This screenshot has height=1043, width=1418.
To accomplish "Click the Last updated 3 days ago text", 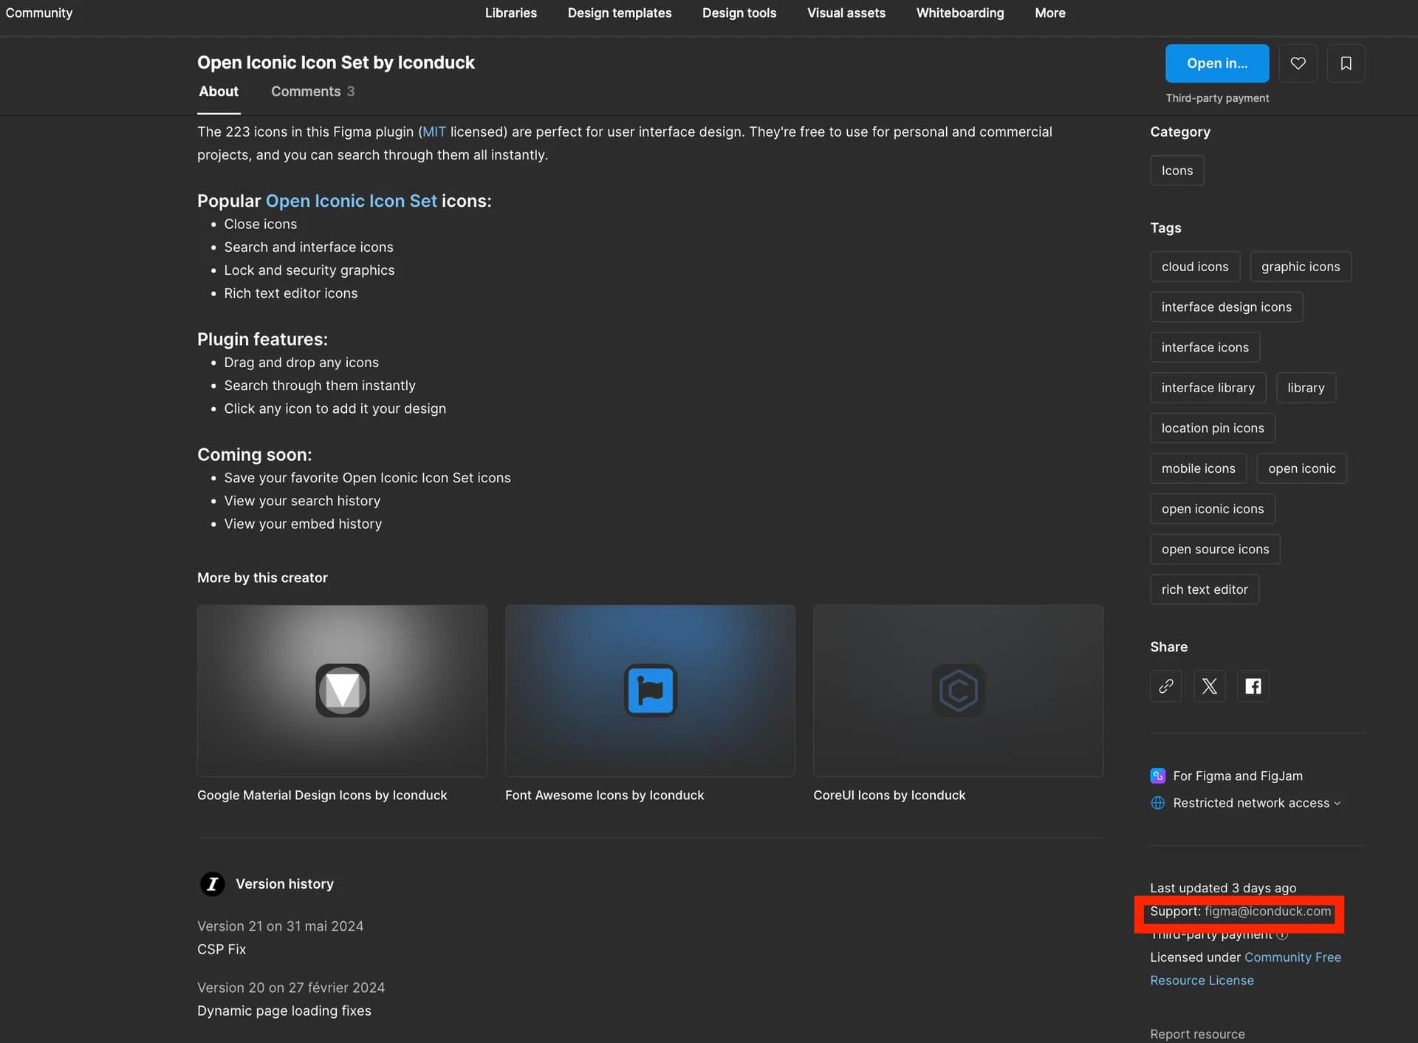I will pos(1223,888).
